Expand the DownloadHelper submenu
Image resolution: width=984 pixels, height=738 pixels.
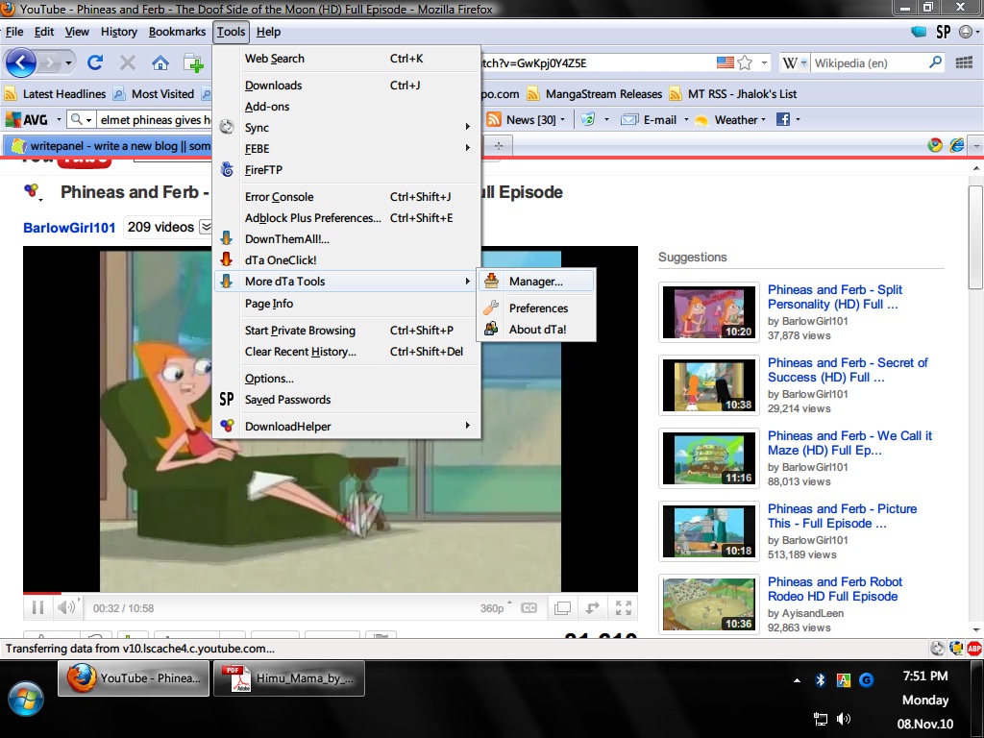point(347,426)
